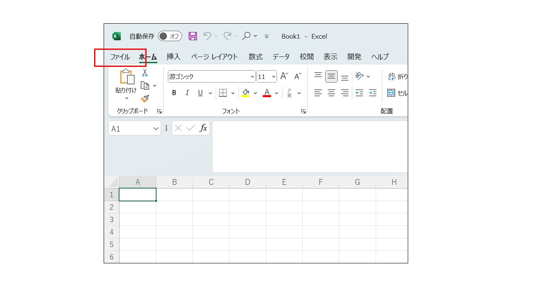Click the purple Save disk icon
533x299 pixels.
point(192,36)
